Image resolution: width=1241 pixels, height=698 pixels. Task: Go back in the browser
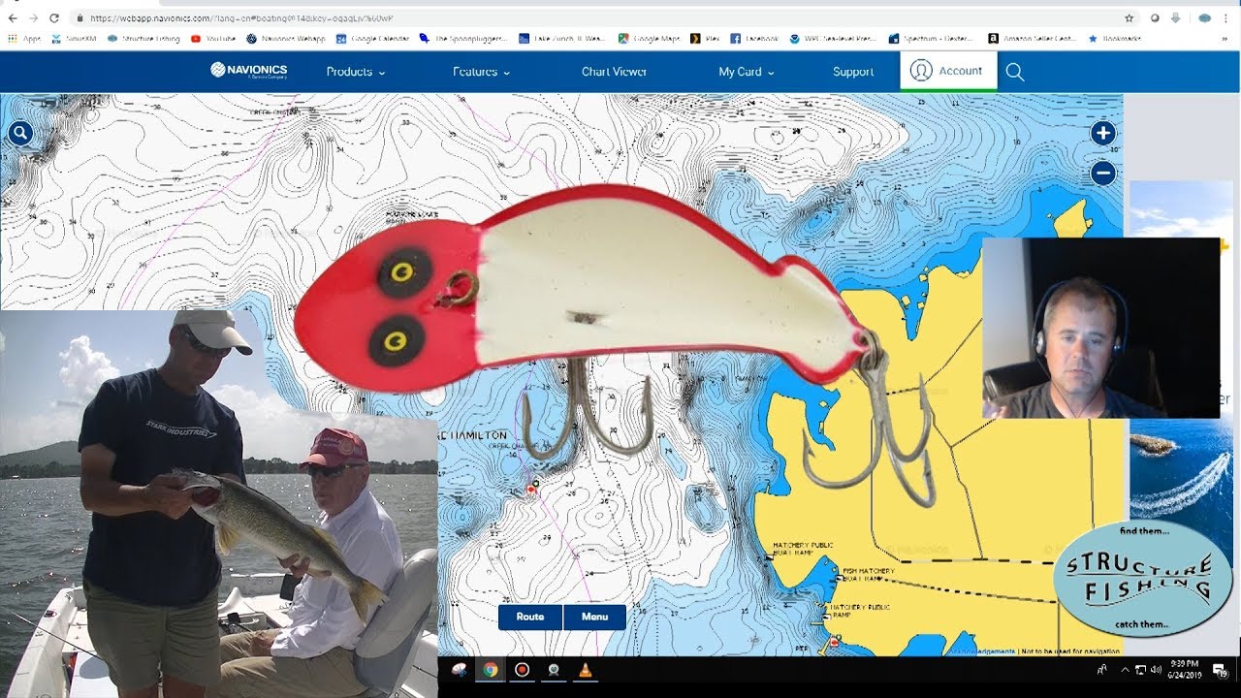(x=13, y=18)
